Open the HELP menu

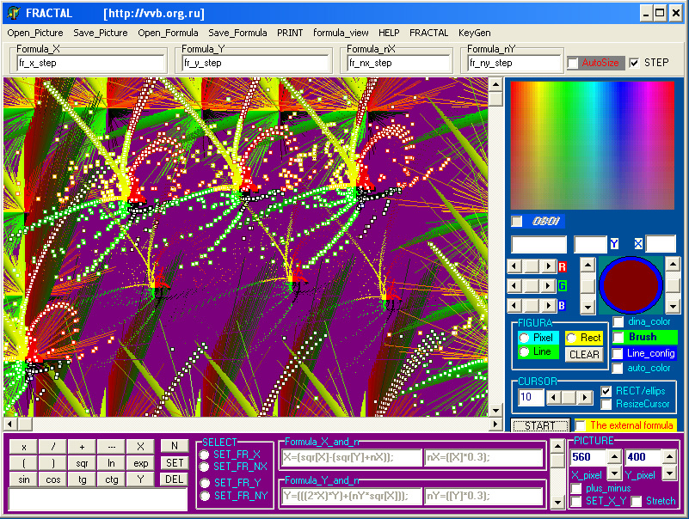389,33
